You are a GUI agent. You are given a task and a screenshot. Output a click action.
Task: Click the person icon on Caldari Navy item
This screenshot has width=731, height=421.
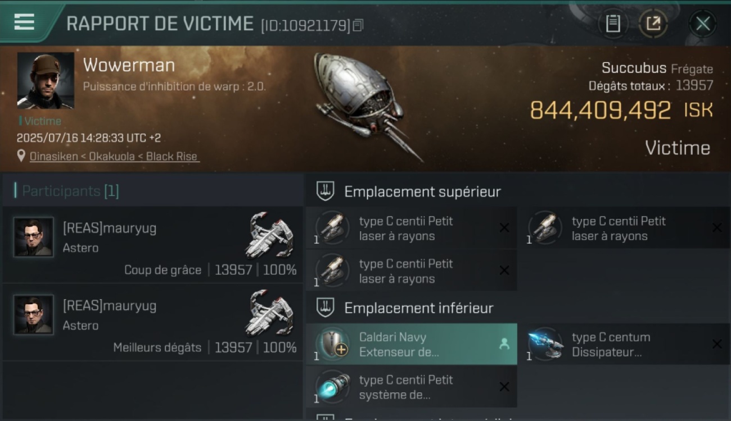pyautogui.click(x=504, y=344)
